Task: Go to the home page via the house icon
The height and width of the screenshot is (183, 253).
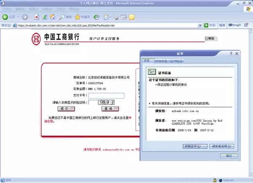Action: point(52,17)
